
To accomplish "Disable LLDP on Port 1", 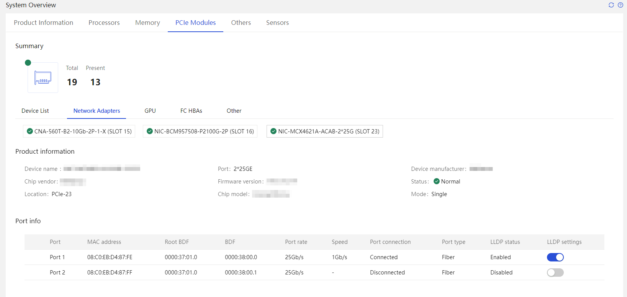I will (555, 257).
